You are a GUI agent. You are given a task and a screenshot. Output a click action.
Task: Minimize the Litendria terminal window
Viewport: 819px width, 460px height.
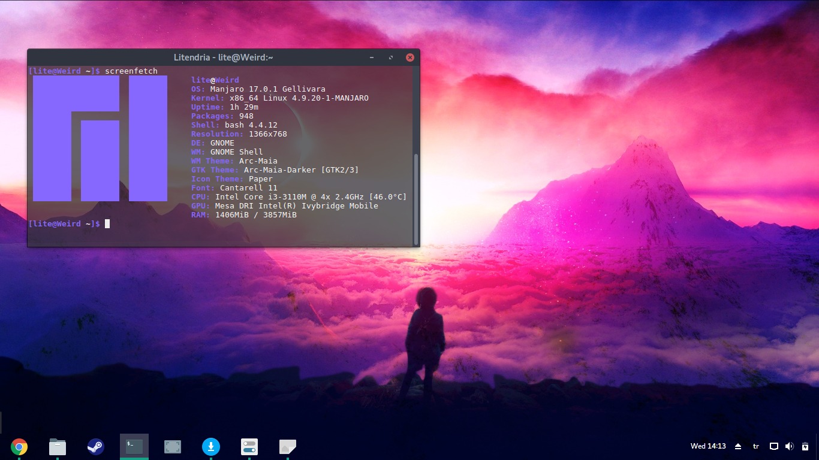[372, 57]
